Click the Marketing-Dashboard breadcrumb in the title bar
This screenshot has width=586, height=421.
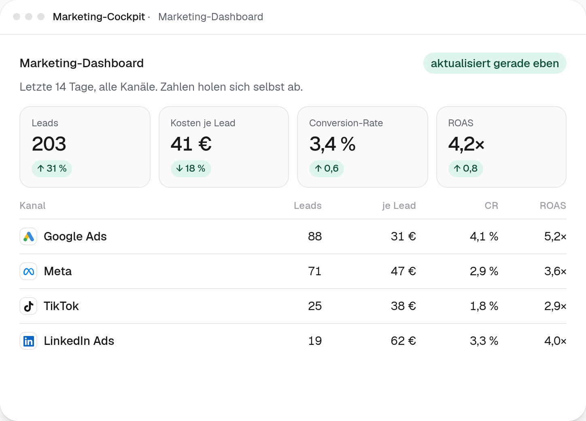click(210, 17)
